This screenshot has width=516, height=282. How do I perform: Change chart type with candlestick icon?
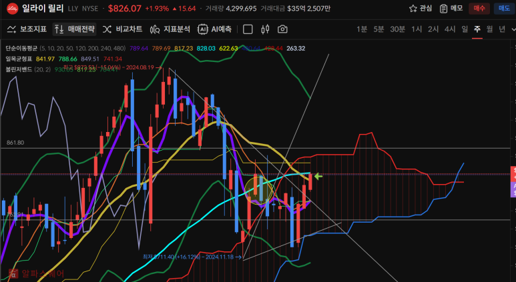click(x=265, y=29)
